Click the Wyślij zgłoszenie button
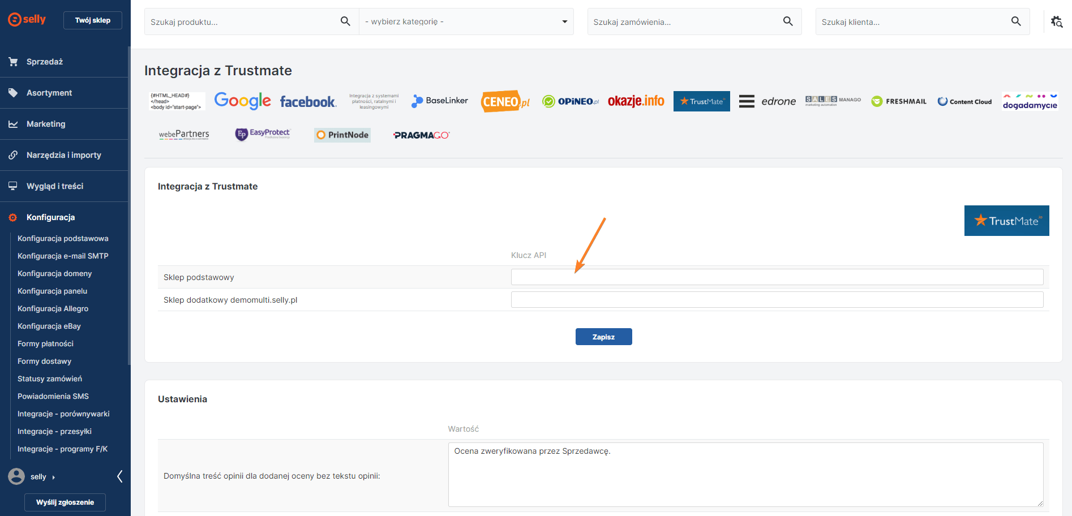1072x516 pixels. 65,502
